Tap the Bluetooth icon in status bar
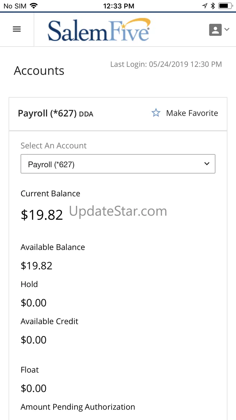 [213, 6]
